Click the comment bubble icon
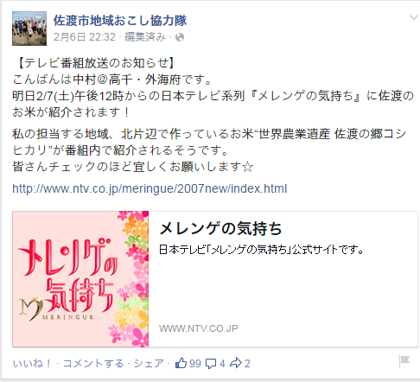The image size is (420, 382). coord(211,364)
